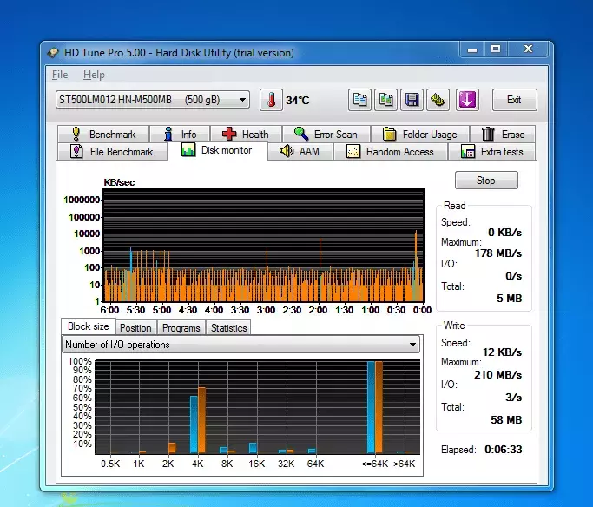
Task: Switch to the Statistics sub-tab
Action: (228, 328)
